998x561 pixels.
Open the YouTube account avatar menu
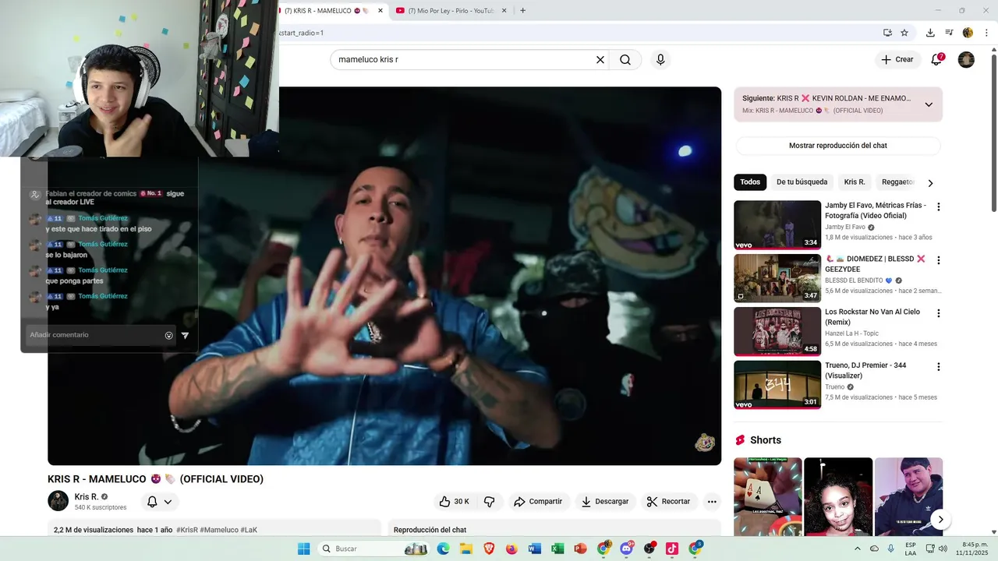pyautogui.click(x=966, y=60)
